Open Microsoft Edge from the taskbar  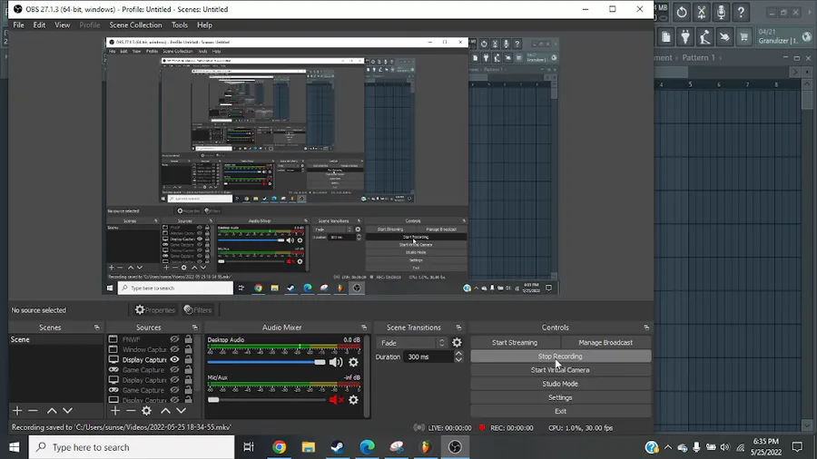click(368, 447)
